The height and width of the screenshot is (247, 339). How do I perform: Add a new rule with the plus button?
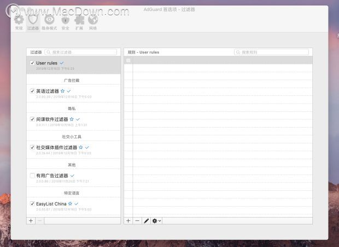coord(128,221)
